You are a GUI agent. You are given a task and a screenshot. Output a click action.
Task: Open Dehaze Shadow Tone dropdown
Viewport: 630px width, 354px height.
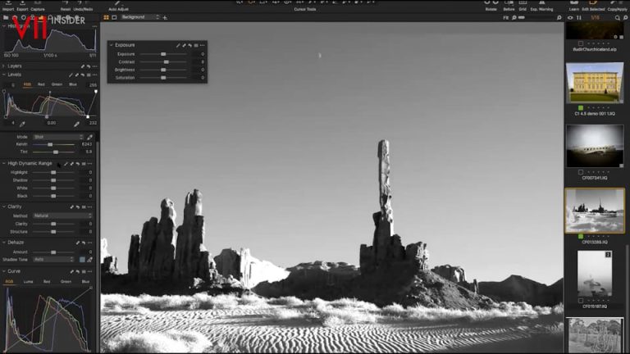pyautogui.click(x=54, y=260)
